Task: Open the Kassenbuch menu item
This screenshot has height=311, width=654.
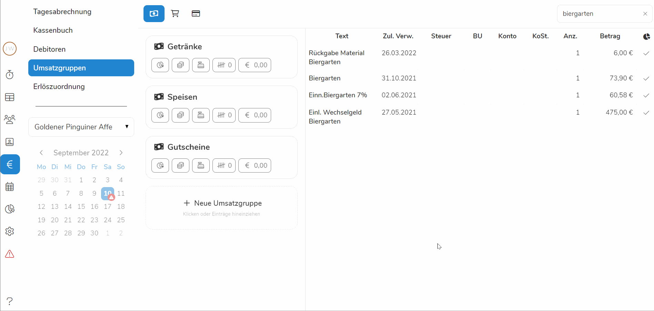Action: [53, 30]
